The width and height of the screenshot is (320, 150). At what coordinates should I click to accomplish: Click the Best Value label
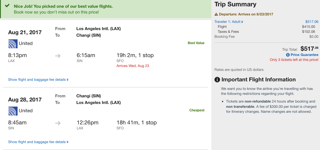[196, 43]
